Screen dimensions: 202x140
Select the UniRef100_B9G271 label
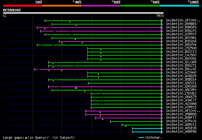click(181, 65)
